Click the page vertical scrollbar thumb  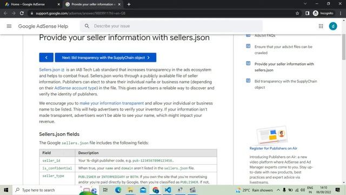pyautogui.click(x=344, y=47)
